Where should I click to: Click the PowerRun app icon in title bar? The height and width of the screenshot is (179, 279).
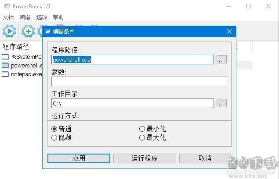pyautogui.click(x=7, y=7)
